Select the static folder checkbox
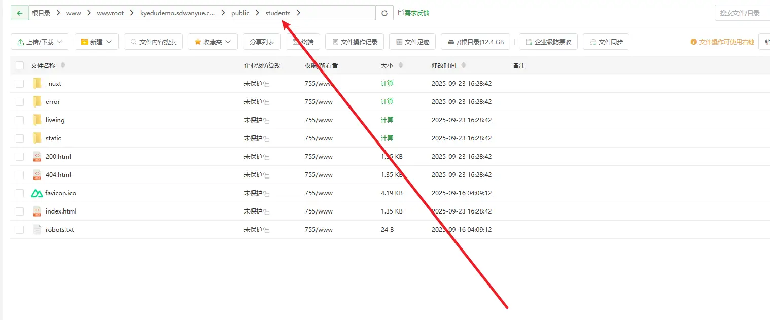 click(x=20, y=138)
